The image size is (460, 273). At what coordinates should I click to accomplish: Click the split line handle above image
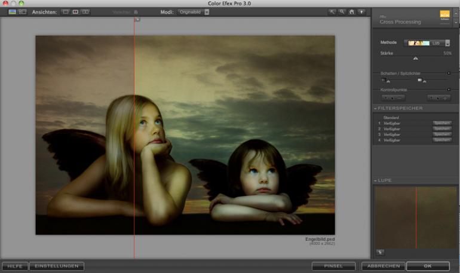point(137,19)
